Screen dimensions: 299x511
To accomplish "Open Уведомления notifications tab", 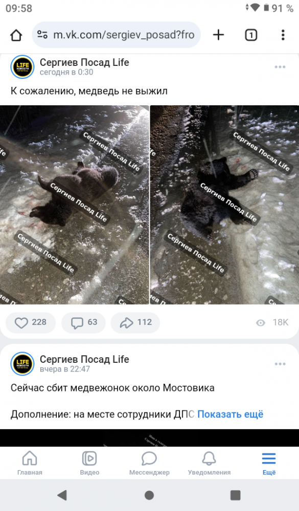I will [209, 463].
